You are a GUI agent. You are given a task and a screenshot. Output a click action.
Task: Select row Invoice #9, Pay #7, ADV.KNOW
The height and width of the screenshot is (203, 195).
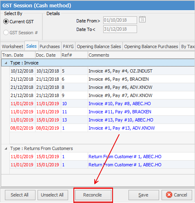point(102,95)
